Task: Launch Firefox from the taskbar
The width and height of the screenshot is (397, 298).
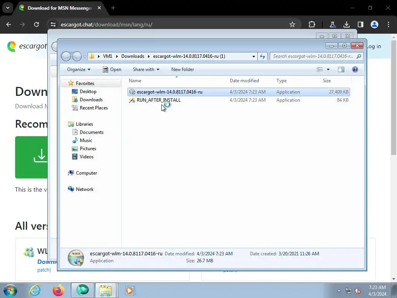Action: point(59,290)
